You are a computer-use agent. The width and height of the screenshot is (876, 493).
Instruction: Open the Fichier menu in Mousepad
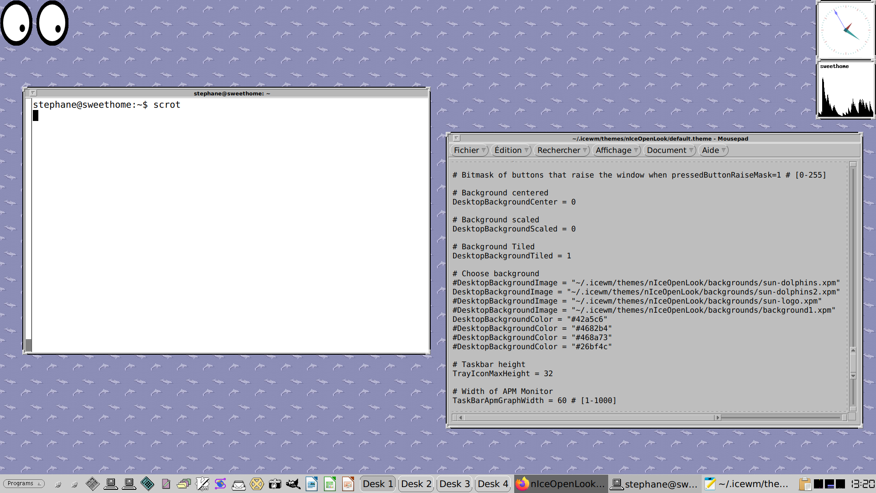tap(469, 150)
